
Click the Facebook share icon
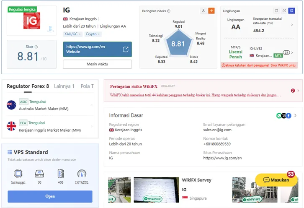tap(289, 116)
